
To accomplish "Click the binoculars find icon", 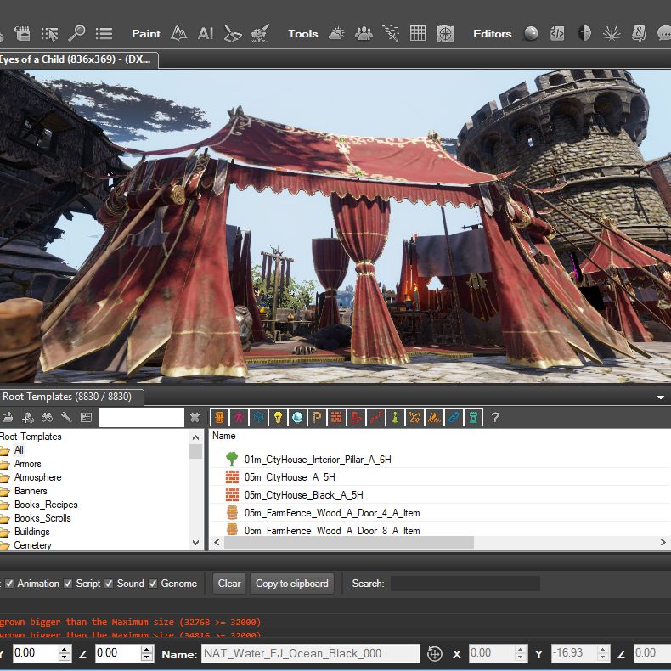I will click(x=47, y=417).
